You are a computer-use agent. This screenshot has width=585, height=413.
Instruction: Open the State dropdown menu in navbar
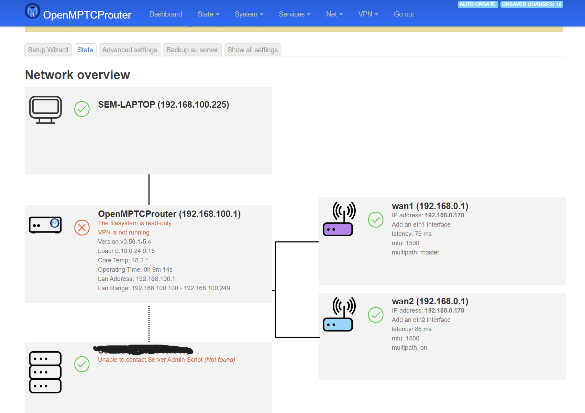(208, 14)
